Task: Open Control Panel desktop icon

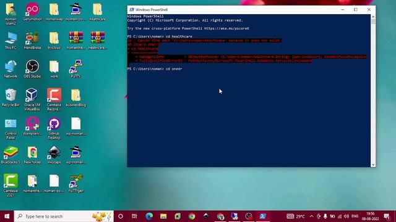Action: [x=11, y=129]
